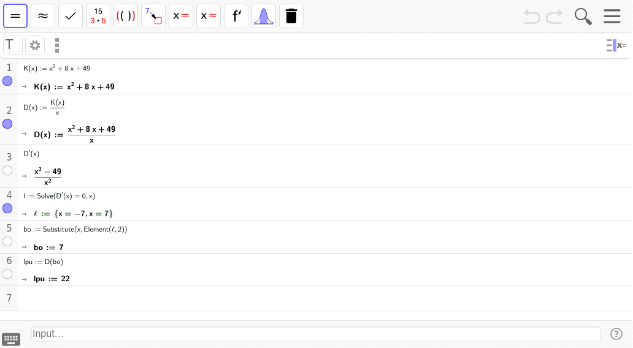Open the three-dot vertical options handle
The height and width of the screenshot is (348, 633).
[57, 45]
